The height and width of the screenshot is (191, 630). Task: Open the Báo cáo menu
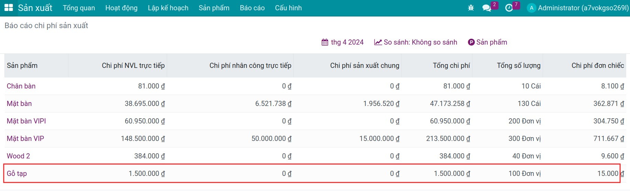point(252,8)
